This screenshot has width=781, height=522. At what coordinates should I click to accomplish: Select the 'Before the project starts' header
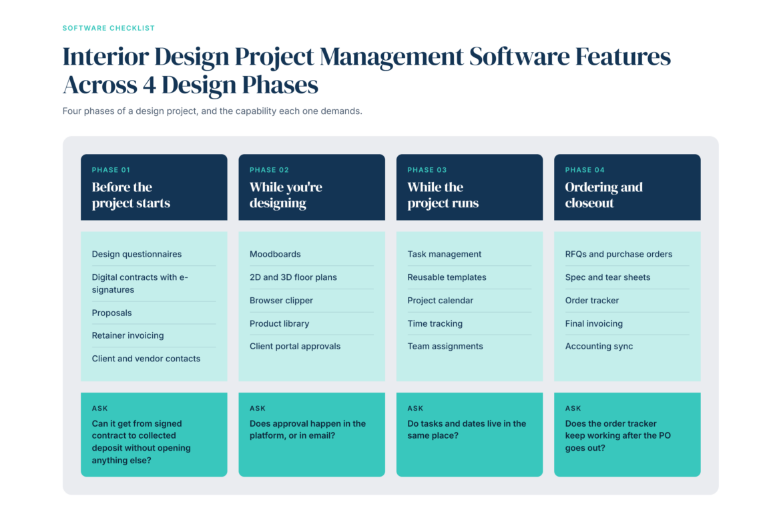pyautogui.click(x=131, y=195)
